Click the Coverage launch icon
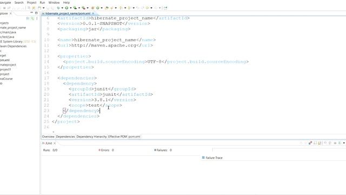 [x=75, y=8]
